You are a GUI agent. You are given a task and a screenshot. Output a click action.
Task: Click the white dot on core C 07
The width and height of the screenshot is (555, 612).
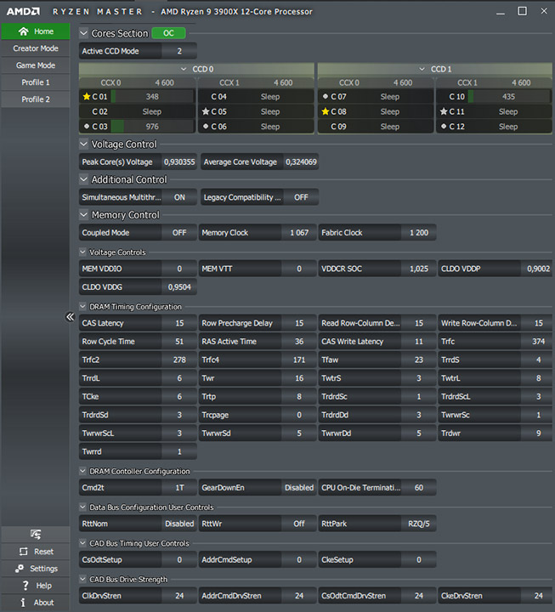pos(326,96)
